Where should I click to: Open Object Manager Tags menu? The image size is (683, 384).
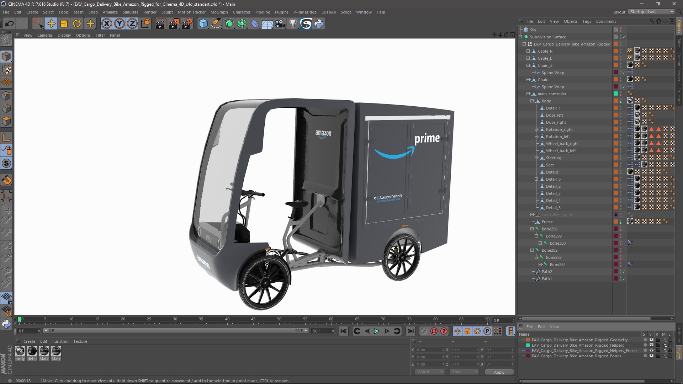tap(587, 21)
